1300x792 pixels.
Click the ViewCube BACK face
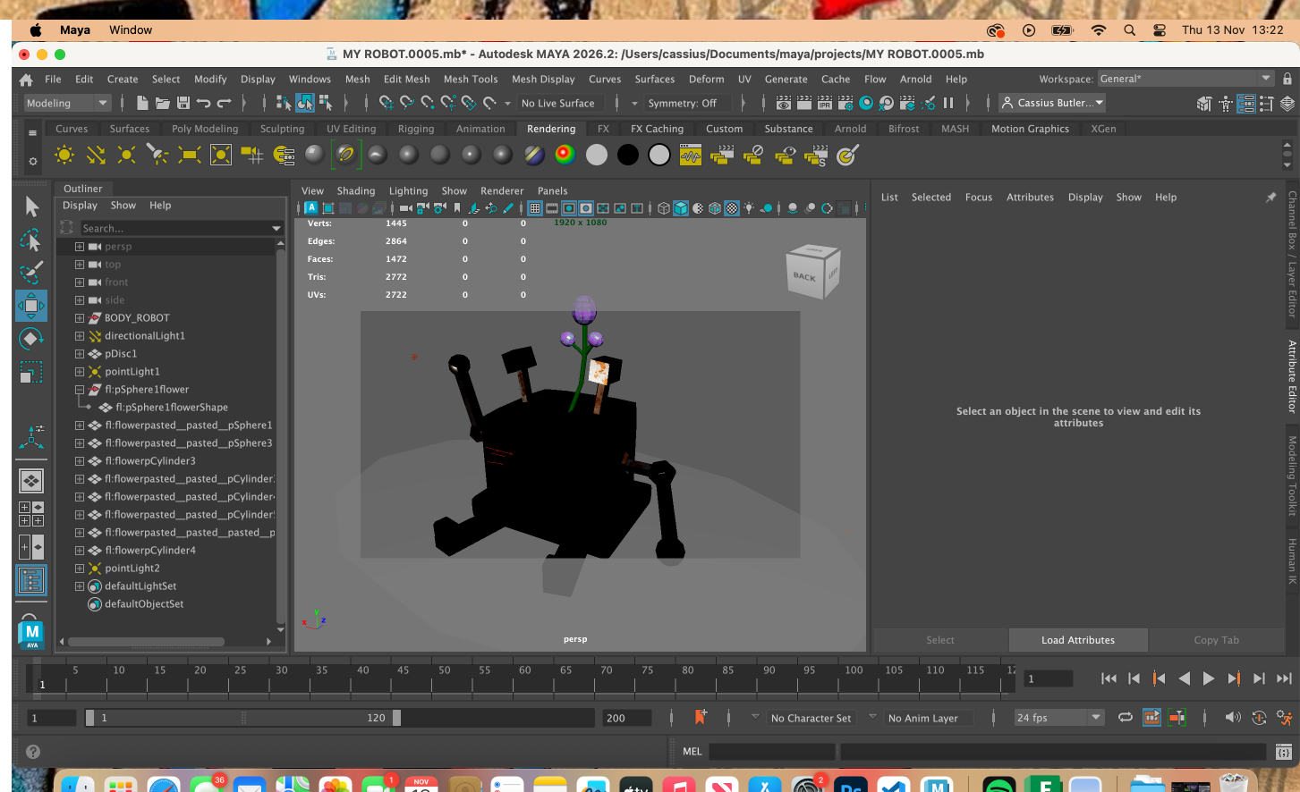tap(804, 277)
